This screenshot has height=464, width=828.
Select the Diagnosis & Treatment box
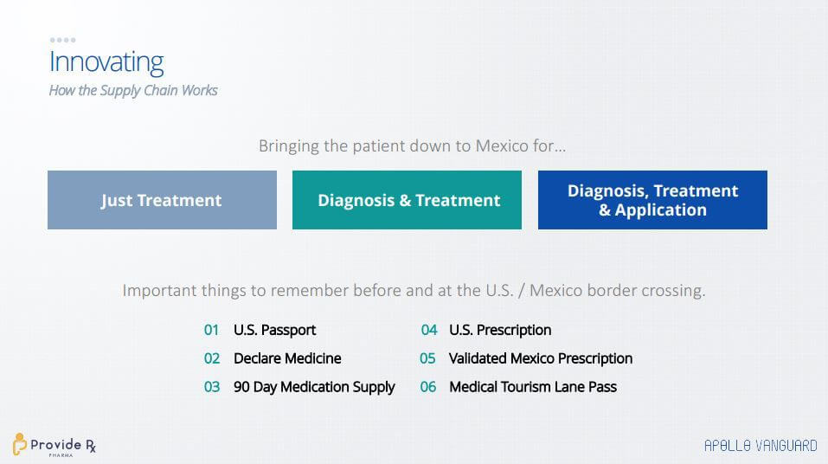(x=408, y=200)
